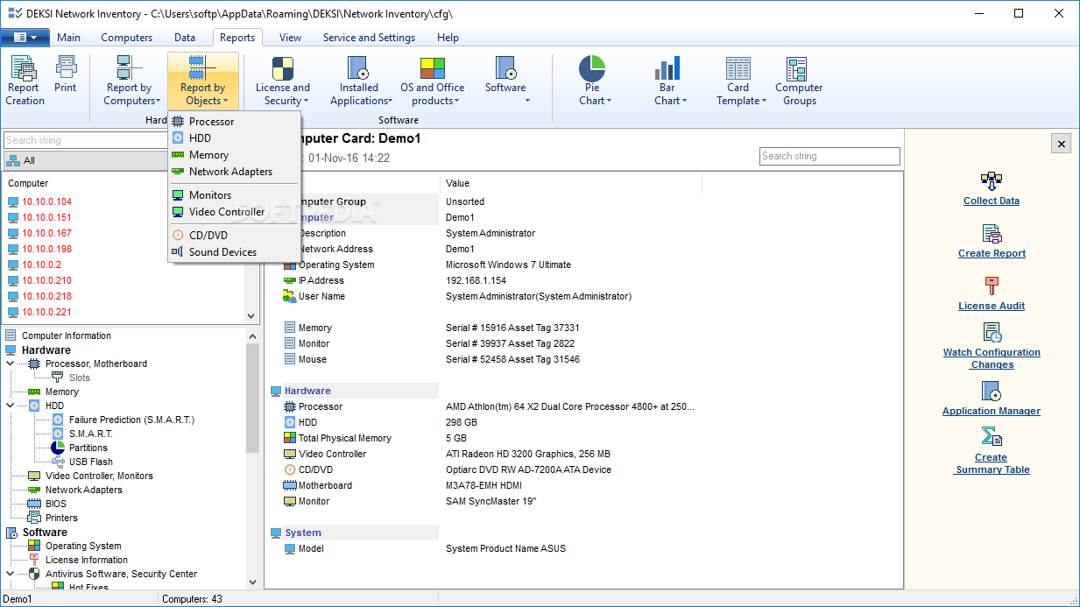Open the application file menu button
The image size is (1080, 607).
click(x=25, y=38)
